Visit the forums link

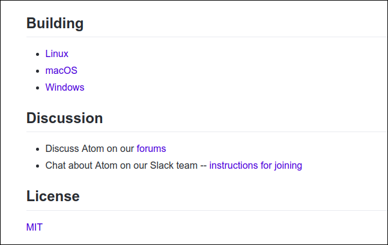tap(151, 149)
